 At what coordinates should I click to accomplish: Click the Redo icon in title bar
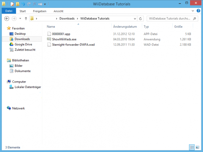coord(29,4)
